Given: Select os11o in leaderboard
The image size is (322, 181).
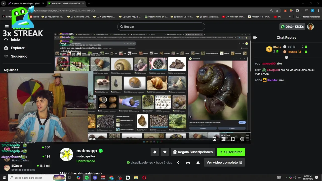Looking at the screenshot, I should tap(292, 47).
